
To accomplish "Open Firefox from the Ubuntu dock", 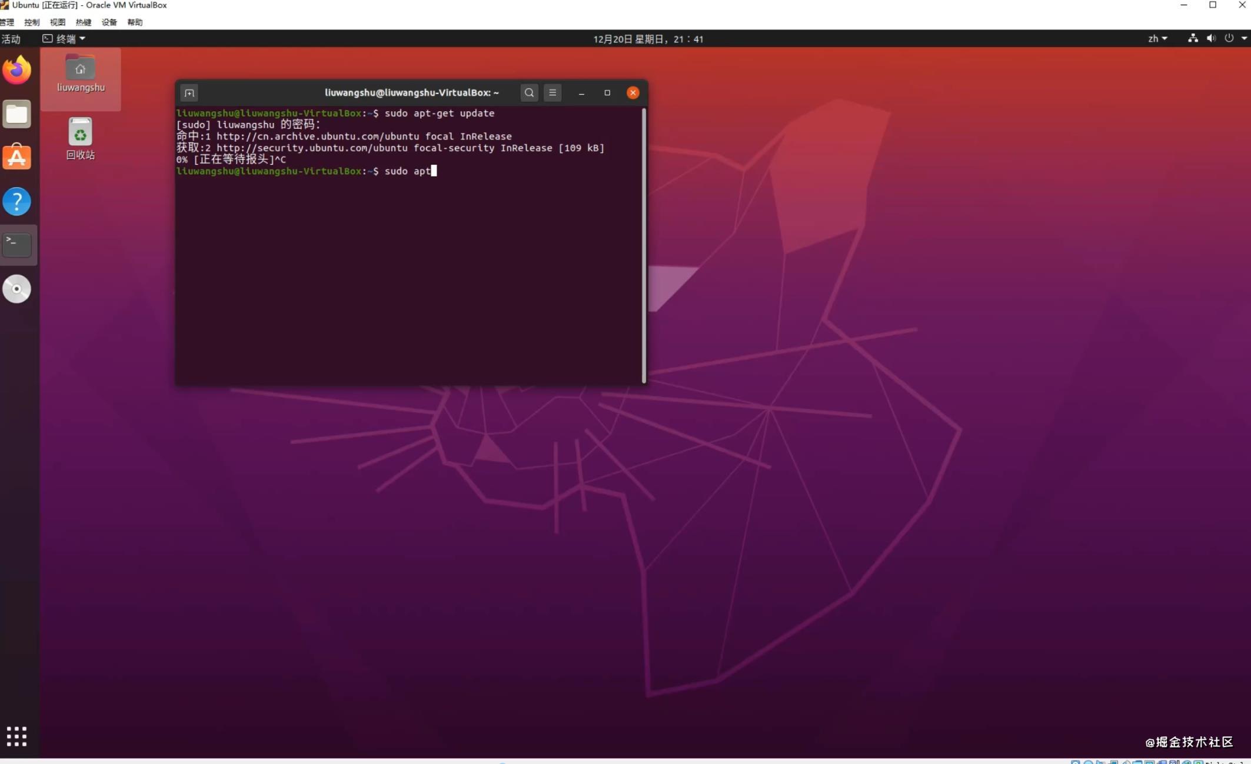I will point(17,70).
